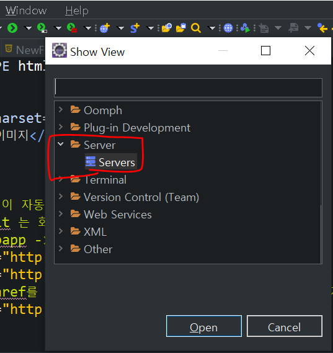Click the launch icon with green play arrow

pyautogui.click(x=245, y=28)
